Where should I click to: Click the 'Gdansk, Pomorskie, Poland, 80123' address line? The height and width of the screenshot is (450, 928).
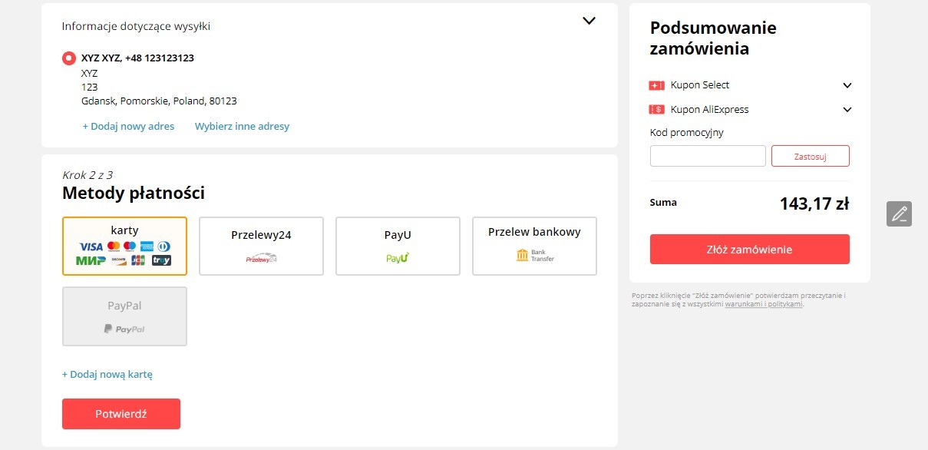pyautogui.click(x=159, y=101)
